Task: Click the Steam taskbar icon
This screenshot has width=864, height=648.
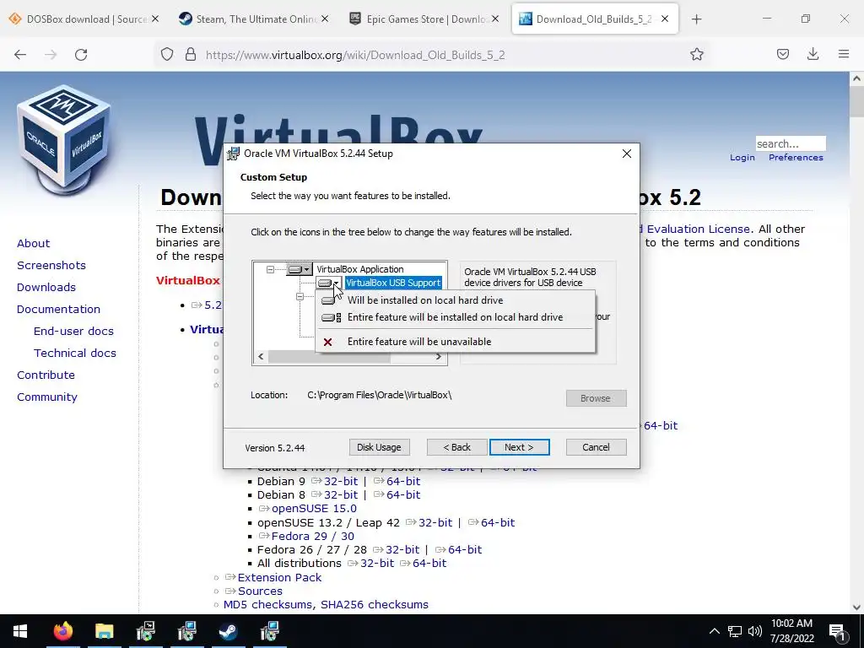Action: click(228, 631)
